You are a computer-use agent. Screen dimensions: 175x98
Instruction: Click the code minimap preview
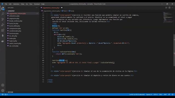pos(168,17)
